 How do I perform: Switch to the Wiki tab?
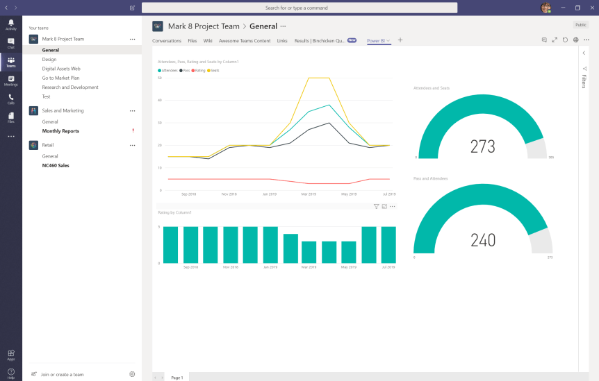[x=208, y=41]
